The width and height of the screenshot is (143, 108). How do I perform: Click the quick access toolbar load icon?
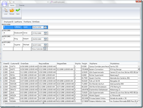point(10,2)
